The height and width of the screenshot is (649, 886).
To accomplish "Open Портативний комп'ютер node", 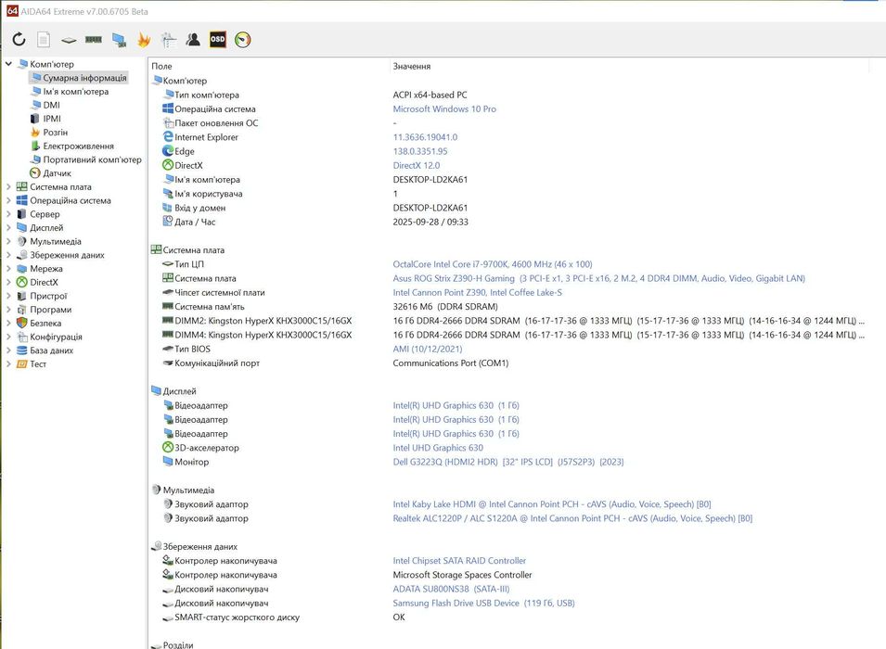I will (x=92, y=159).
